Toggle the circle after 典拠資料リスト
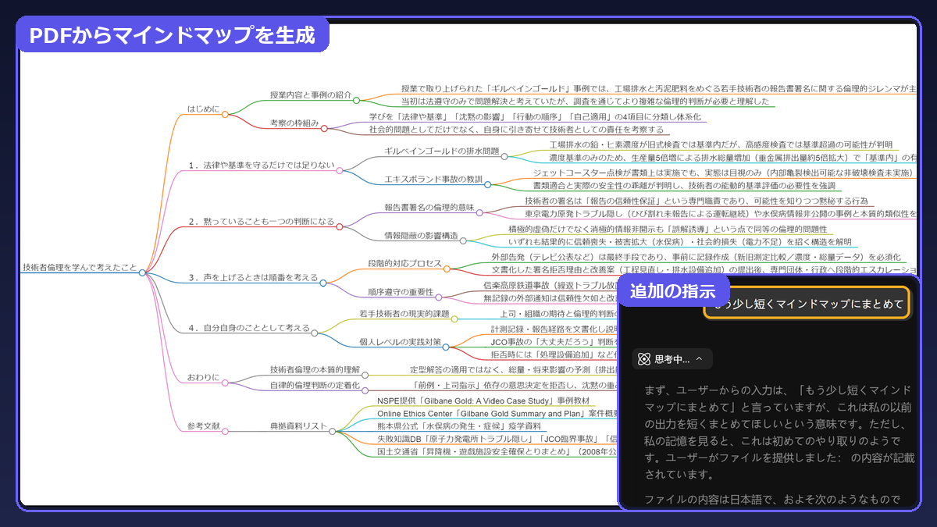The width and height of the screenshot is (937, 527). (x=333, y=431)
